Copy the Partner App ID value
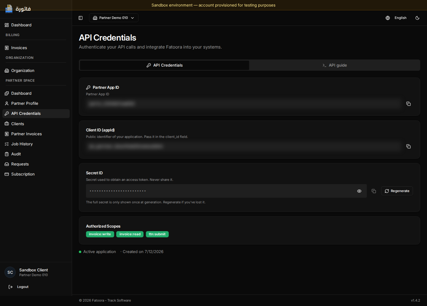This screenshot has height=306, width=427. (408, 104)
